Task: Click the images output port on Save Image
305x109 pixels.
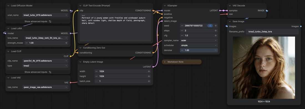Action: click(301, 26)
